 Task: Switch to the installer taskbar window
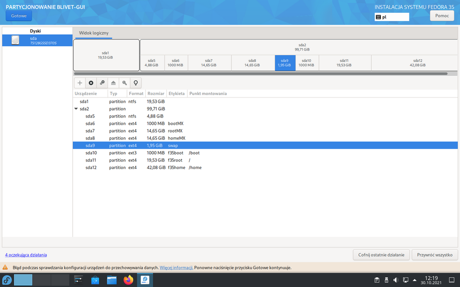pos(145,280)
